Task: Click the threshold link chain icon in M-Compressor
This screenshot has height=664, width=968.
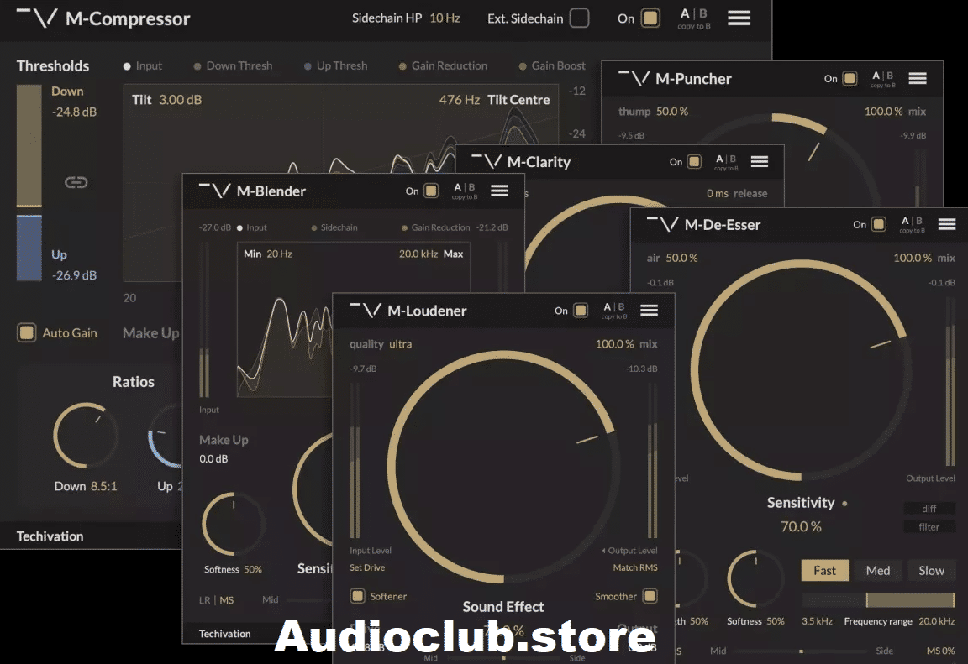Action: coord(76,182)
